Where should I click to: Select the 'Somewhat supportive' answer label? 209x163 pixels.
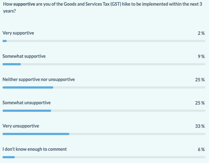tap(24, 56)
